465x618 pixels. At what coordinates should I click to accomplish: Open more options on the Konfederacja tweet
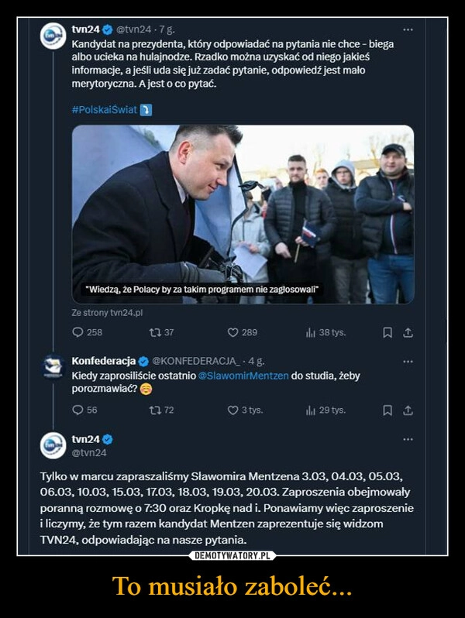(x=408, y=361)
